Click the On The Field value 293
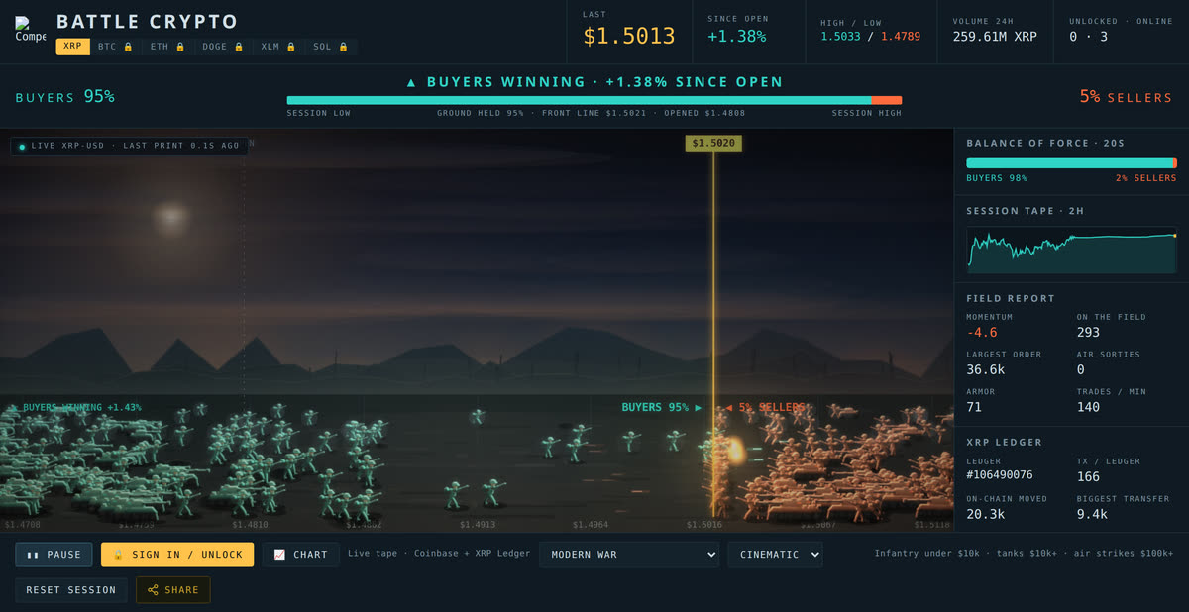1189x612 pixels. pyautogui.click(x=1089, y=333)
